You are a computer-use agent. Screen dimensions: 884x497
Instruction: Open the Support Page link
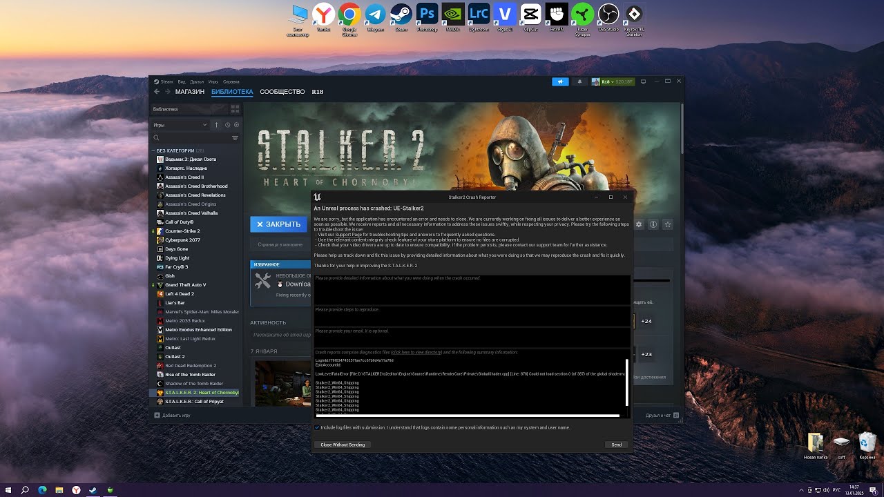pos(348,235)
